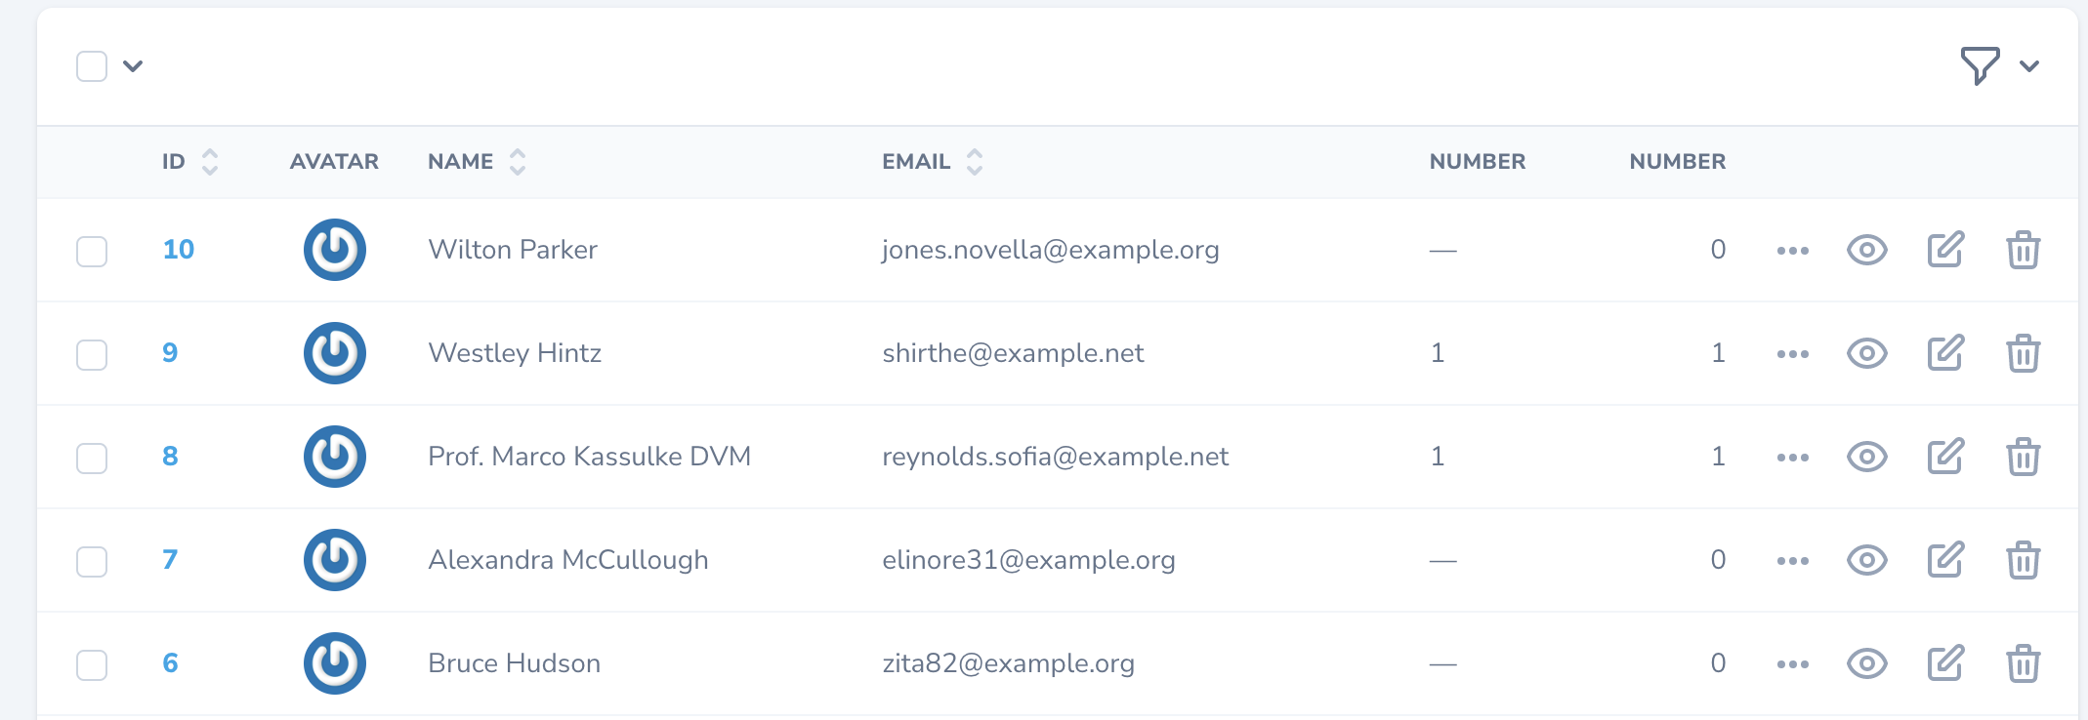The image size is (2088, 720).
Task: Edit Westley Hintz with the pencil icon
Action: click(x=1944, y=353)
